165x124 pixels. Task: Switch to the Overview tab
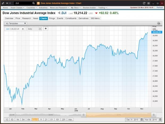point(9,18)
